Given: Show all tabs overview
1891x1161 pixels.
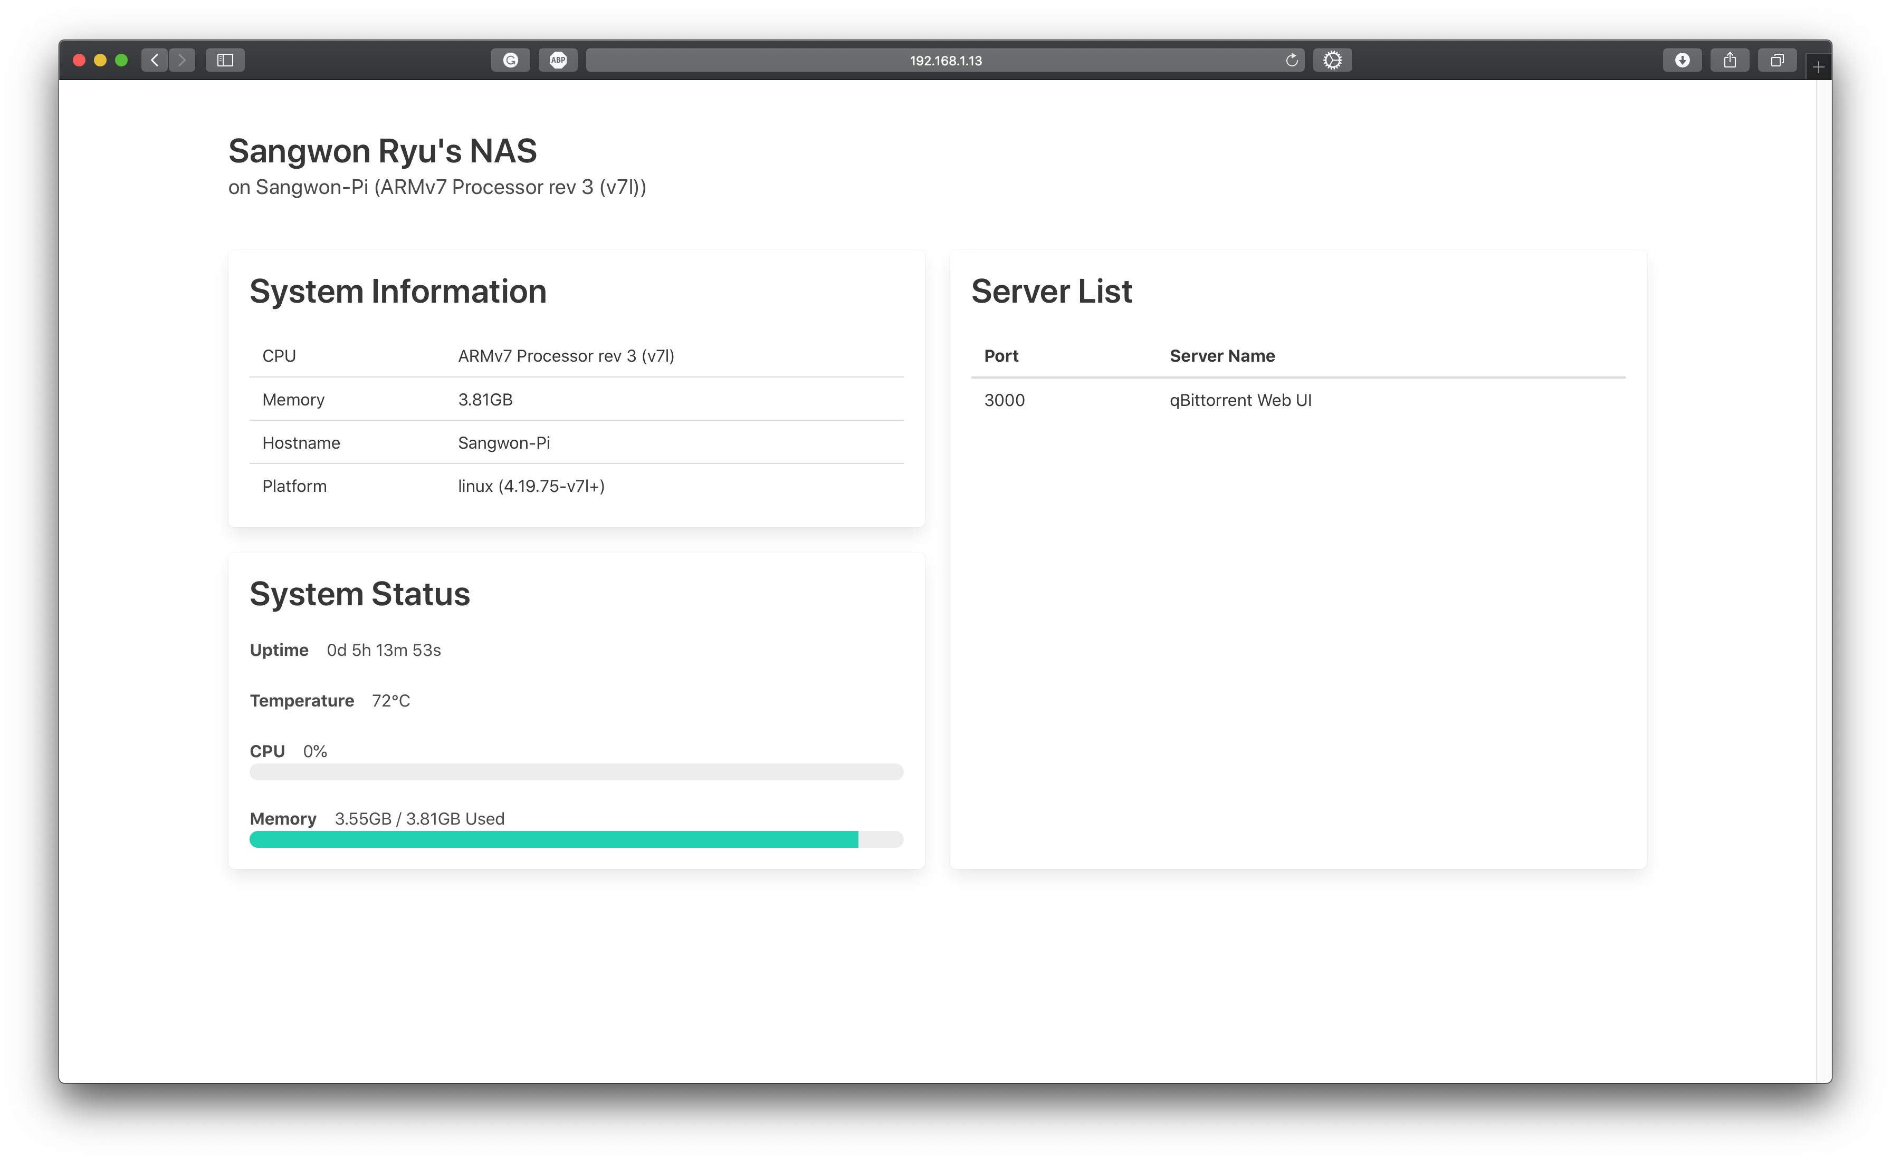Looking at the screenshot, I should tap(1777, 60).
